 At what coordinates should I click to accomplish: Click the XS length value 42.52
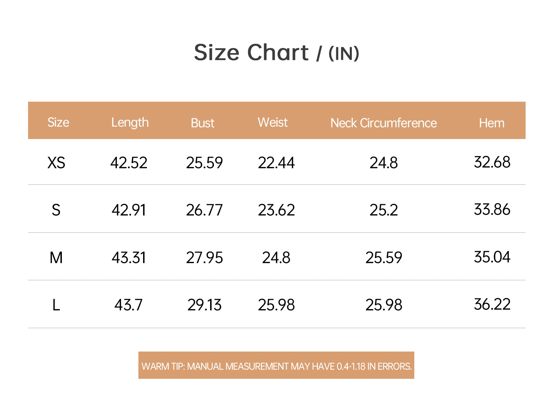click(x=129, y=163)
